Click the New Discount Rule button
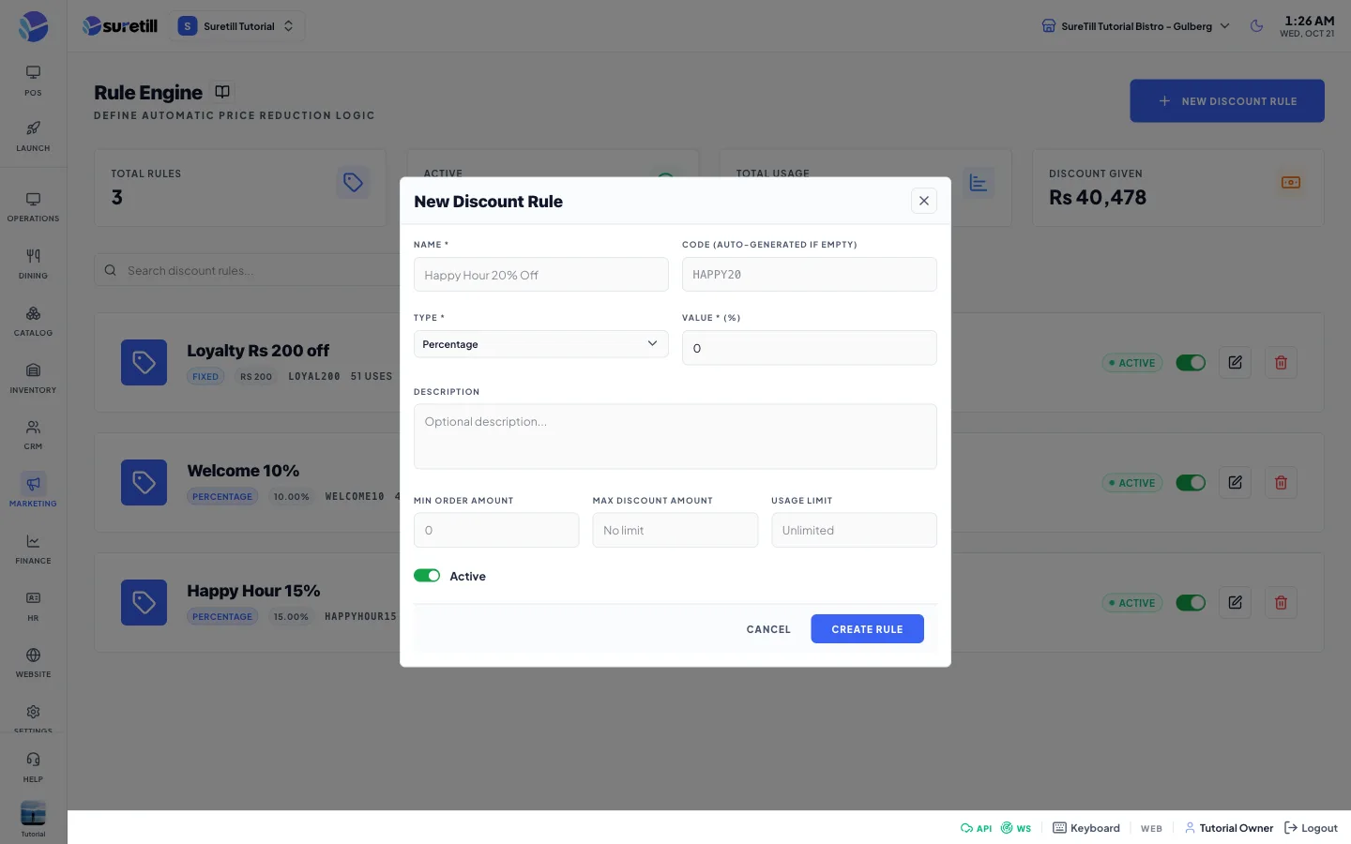 click(1227, 101)
